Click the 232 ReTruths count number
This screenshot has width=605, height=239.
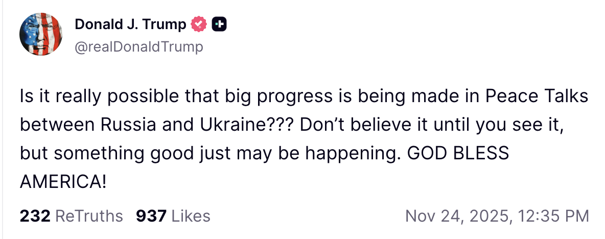click(x=35, y=216)
